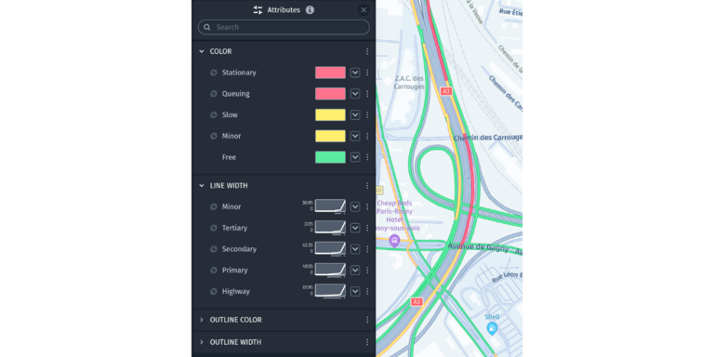Click the Attributes info icon
The height and width of the screenshot is (357, 714).
(310, 10)
